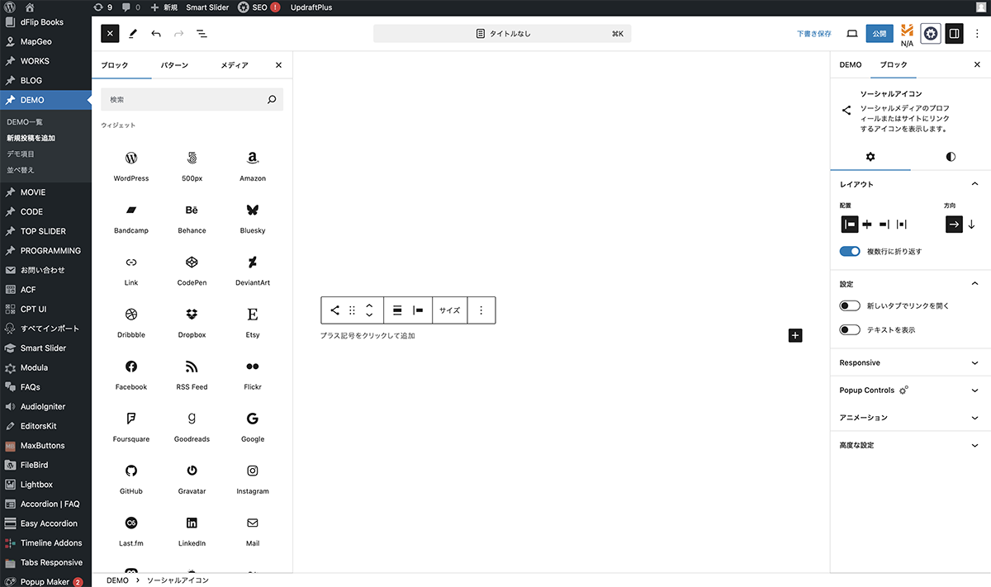Open the DEMO tab in settings sidebar
The height and width of the screenshot is (587, 991).
(850, 64)
